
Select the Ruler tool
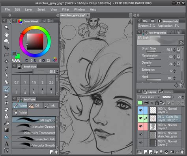point(6,137)
